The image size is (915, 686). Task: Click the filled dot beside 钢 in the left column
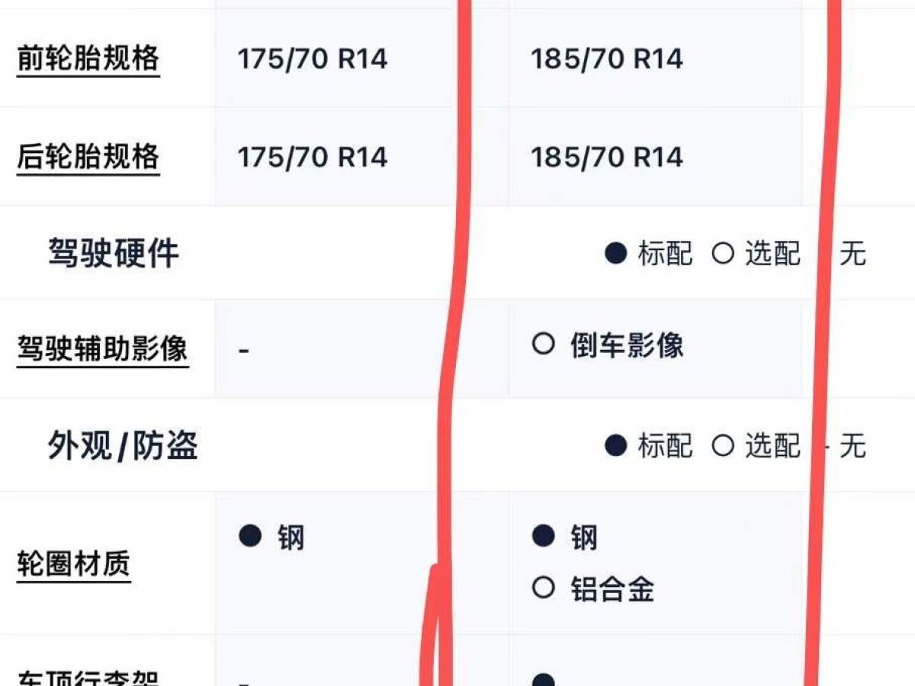pyautogui.click(x=250, y=537)
